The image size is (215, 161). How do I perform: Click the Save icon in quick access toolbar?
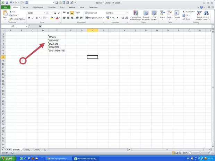click(7, 2)
